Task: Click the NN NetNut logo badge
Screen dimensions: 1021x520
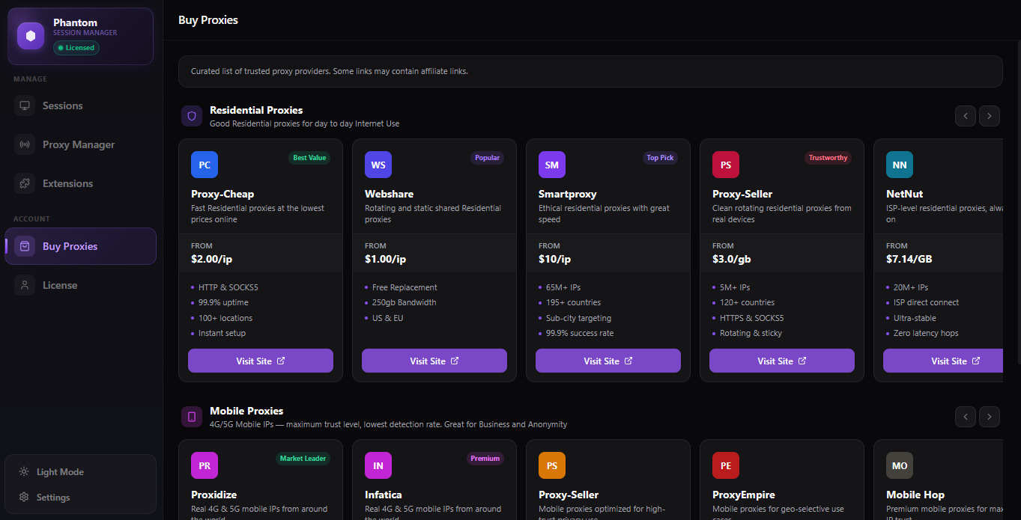Action: (x=900, y=165)
